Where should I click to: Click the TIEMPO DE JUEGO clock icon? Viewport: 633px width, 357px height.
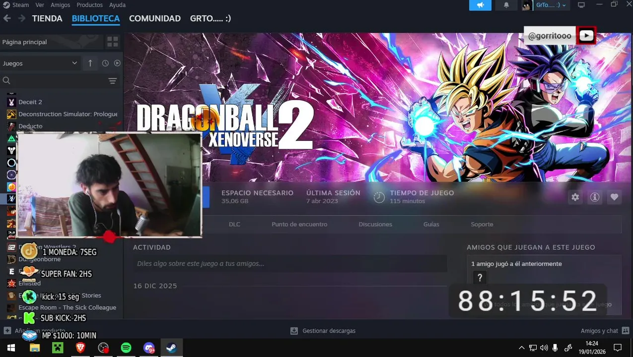click(379, 197)
